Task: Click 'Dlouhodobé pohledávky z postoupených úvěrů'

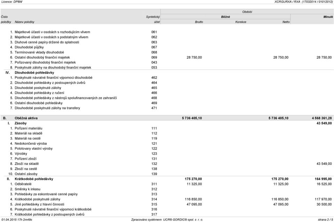Action: click(x=50, y=83)
